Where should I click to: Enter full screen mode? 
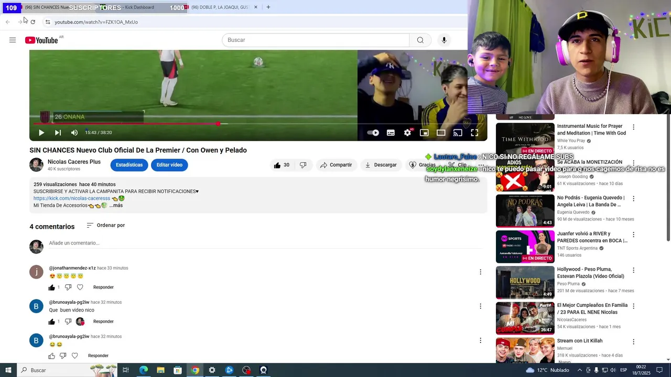(474, 132)
